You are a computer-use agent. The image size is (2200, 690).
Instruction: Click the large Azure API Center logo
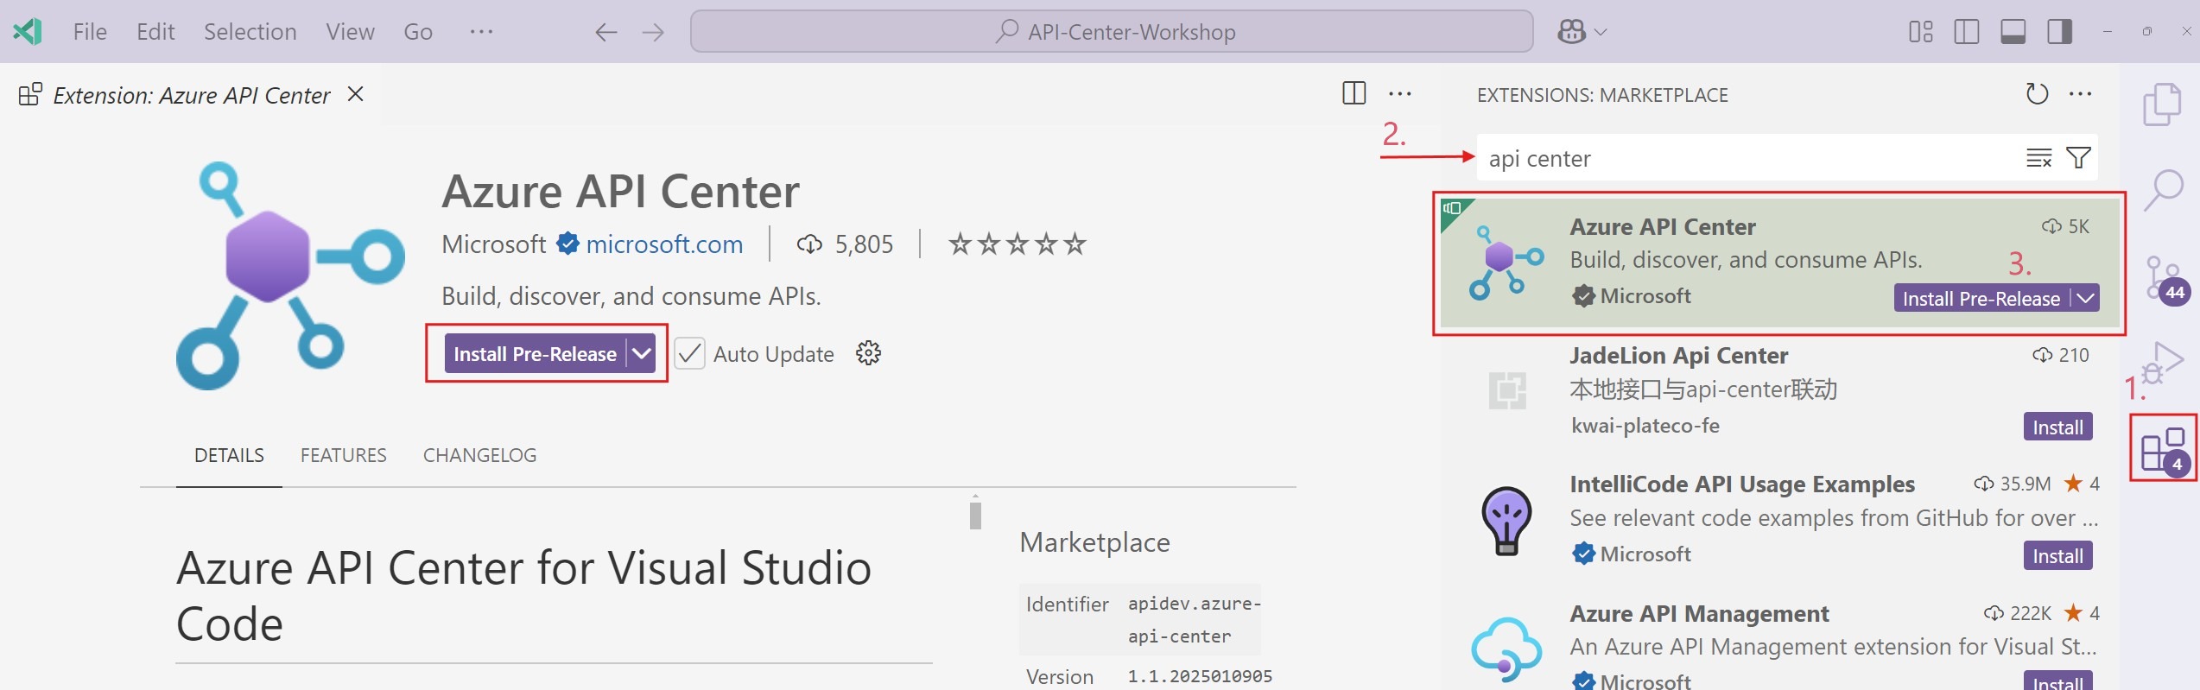pyautogui.click(x=290, y=275)
